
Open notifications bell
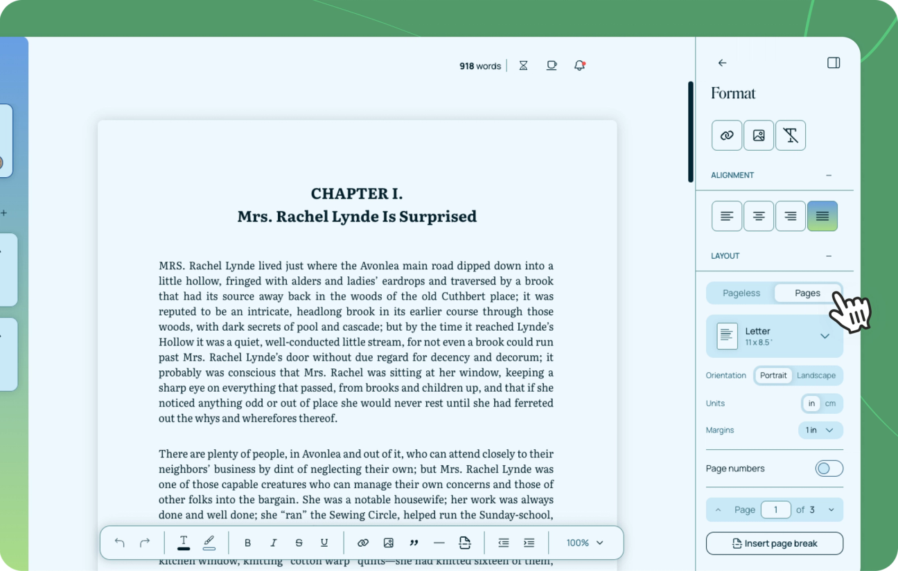[579, 66]
